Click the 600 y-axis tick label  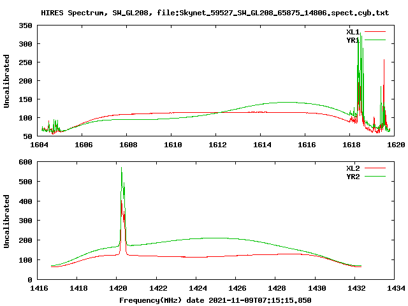point(25,162)
